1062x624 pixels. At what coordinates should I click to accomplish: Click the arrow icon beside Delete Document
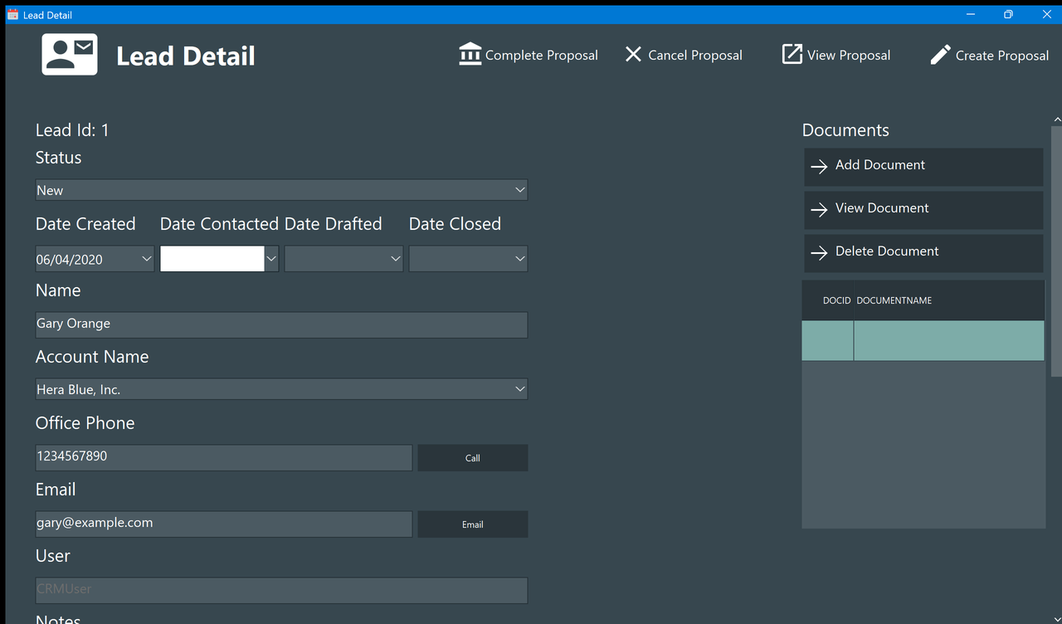click(x=819, y=252)
